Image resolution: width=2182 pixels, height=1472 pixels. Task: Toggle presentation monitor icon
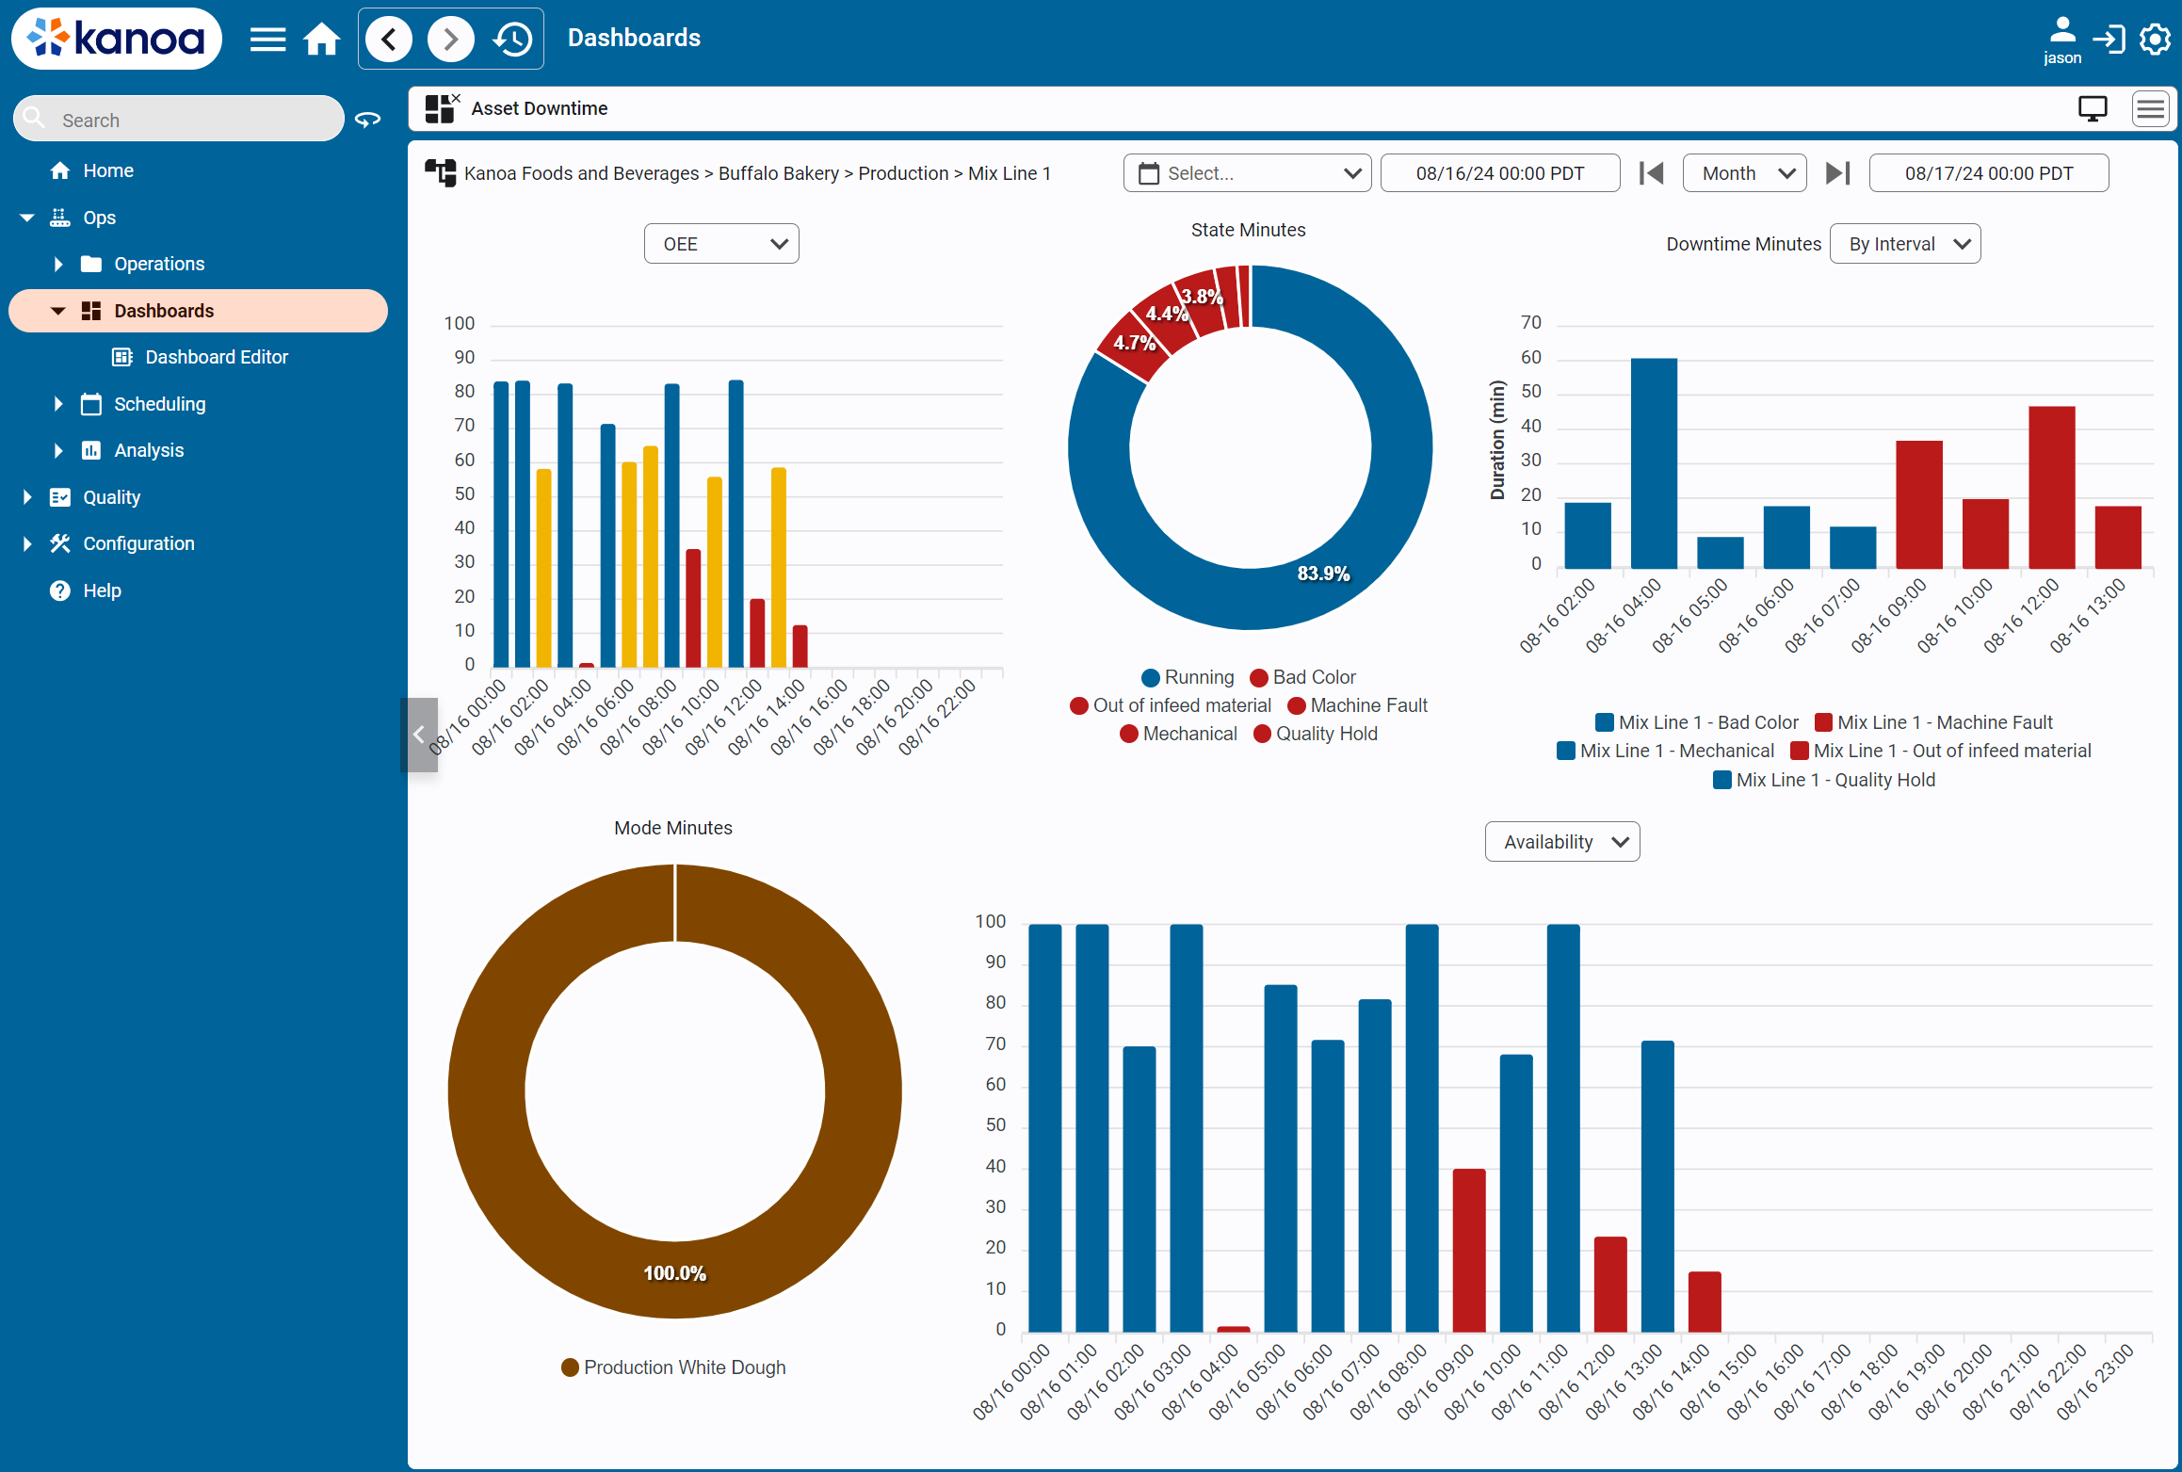pyautogui.click(x=2093, y=109)
